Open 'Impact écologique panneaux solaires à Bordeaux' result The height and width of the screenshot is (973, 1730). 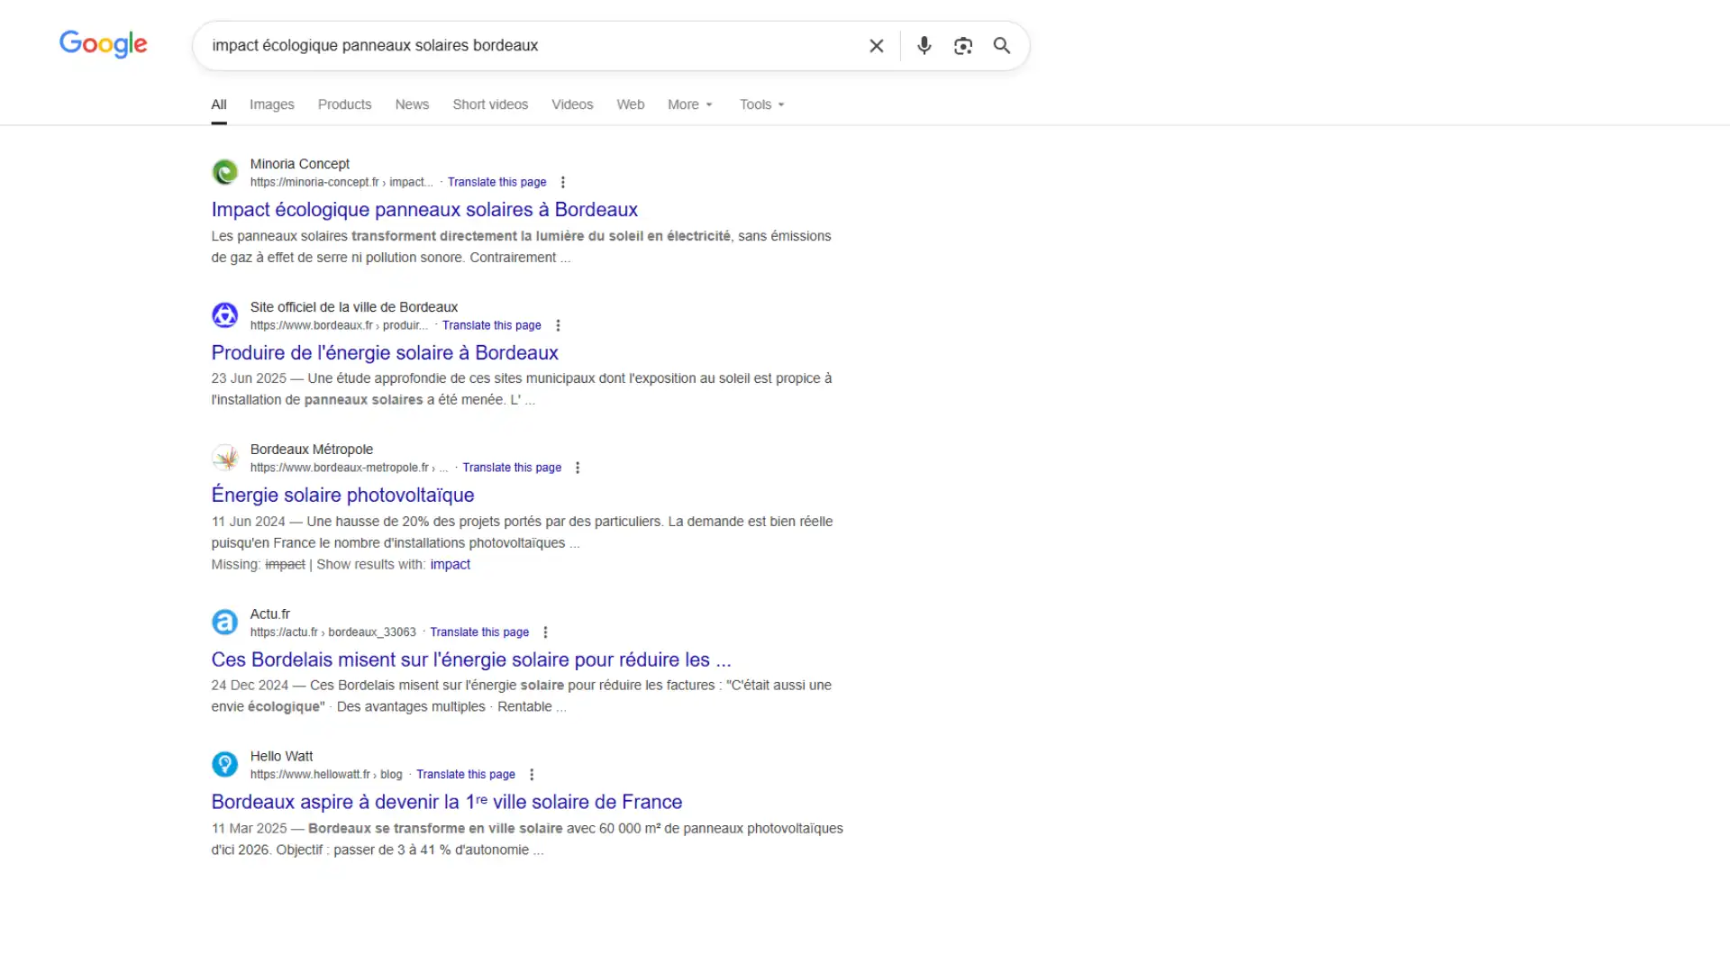[x=424, y=210]
